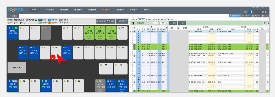Click the green status dot on seat card 40
Image resolution: width=275 pixels, height=97 pixels.
101,65
